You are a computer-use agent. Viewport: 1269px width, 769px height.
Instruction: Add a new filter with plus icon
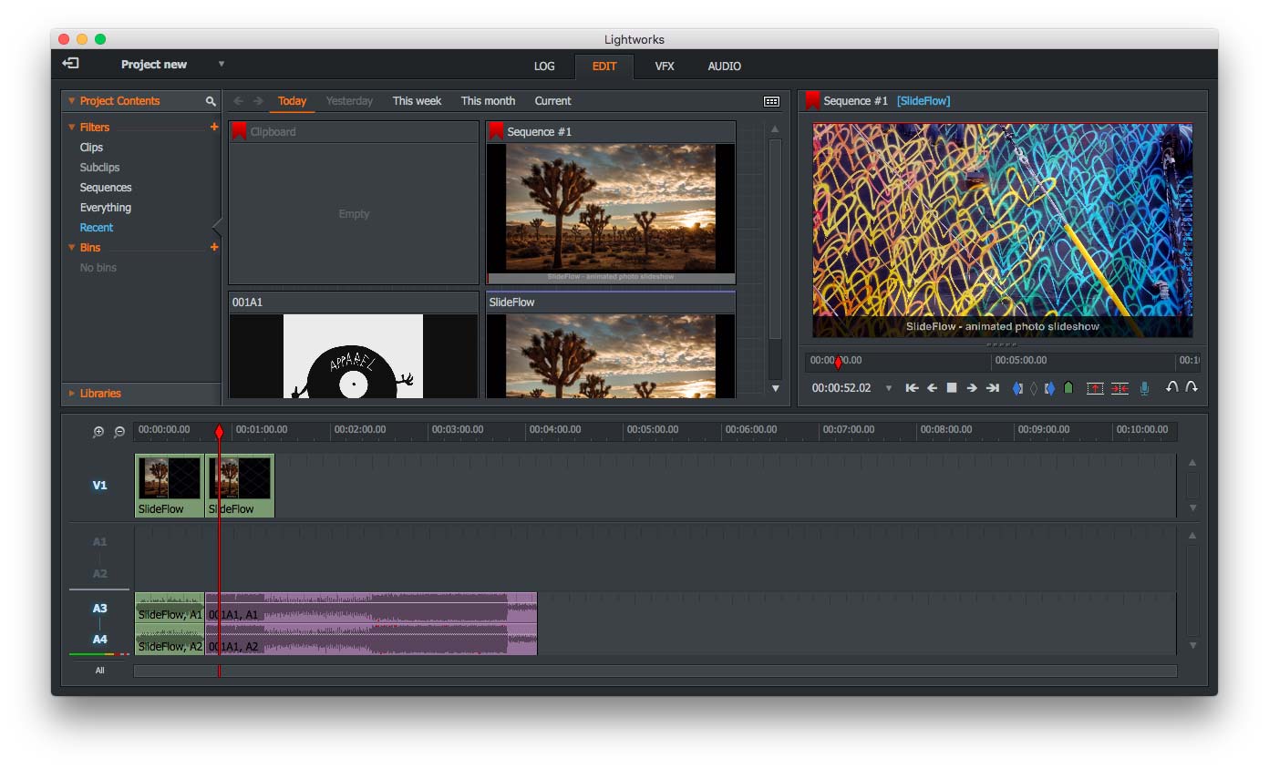click(x=214, y=127)
